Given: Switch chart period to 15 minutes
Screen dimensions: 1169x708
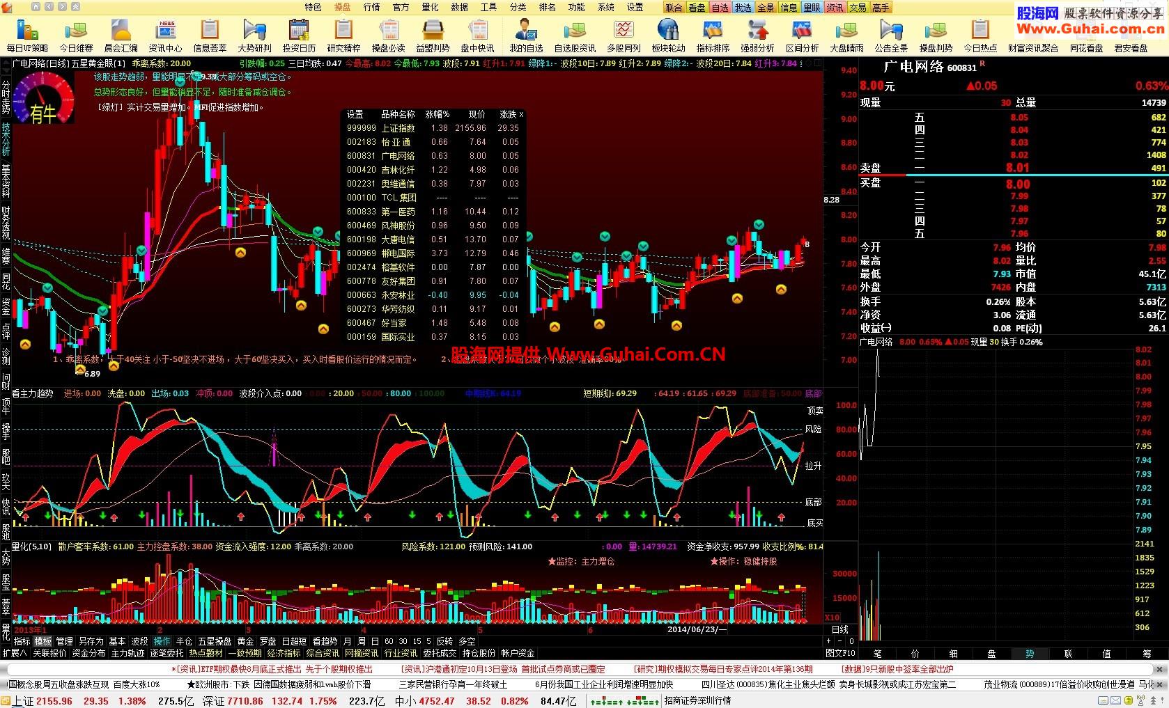Looking at the screenshot, I should (417, 641).
